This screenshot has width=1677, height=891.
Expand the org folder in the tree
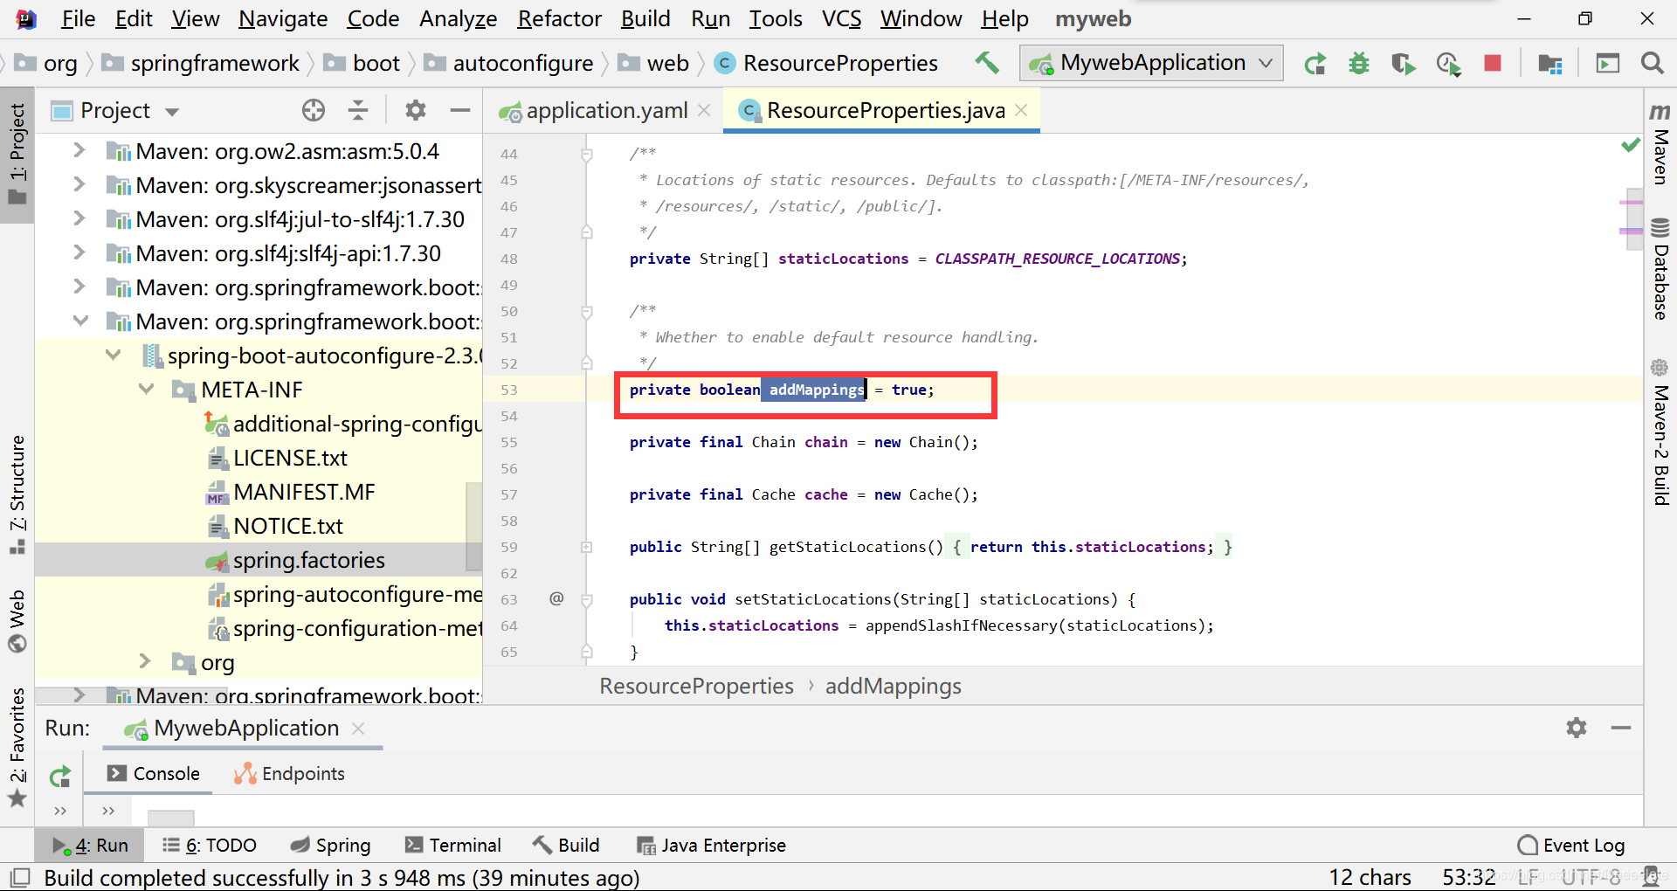[146, 661]
